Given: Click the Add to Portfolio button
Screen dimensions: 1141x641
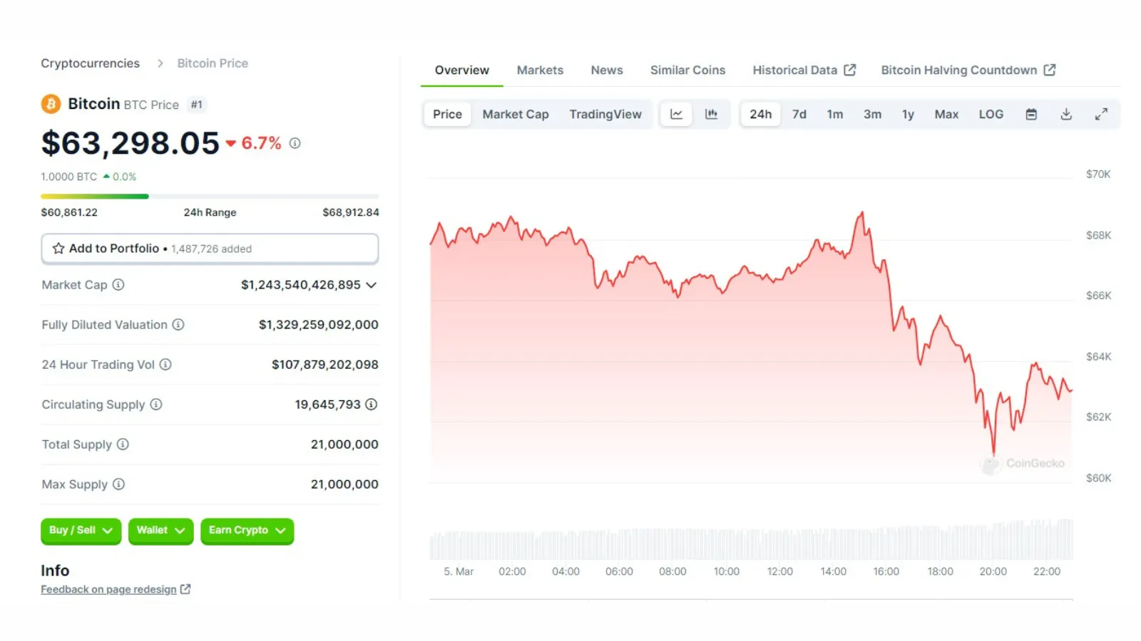Looking at the screenshot, I should pyautogui.click(x=210, y=249).
